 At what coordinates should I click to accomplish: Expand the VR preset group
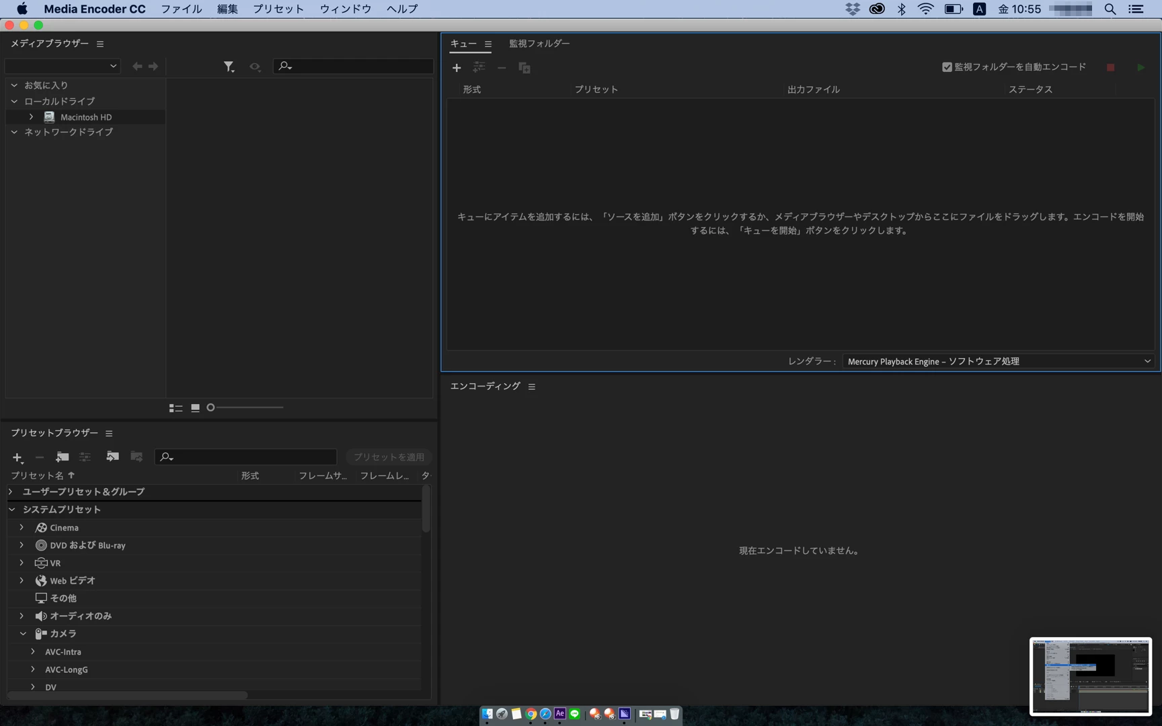22,563
